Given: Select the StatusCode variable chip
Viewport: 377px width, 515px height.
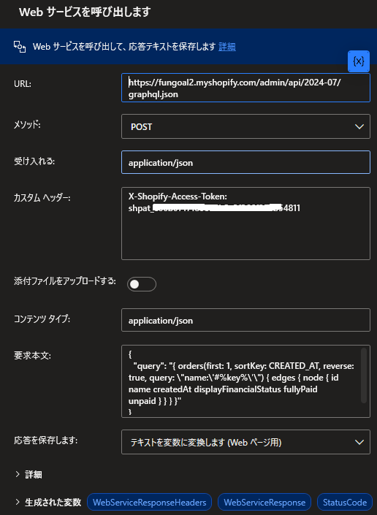Looking at the screenshot, I should point(345,502).
